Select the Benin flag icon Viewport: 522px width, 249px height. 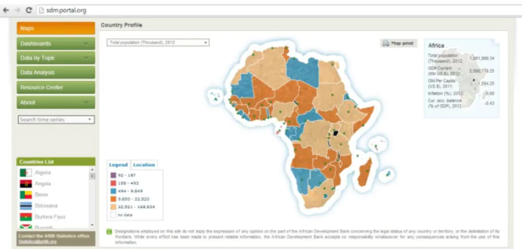(x=26, y=195)
